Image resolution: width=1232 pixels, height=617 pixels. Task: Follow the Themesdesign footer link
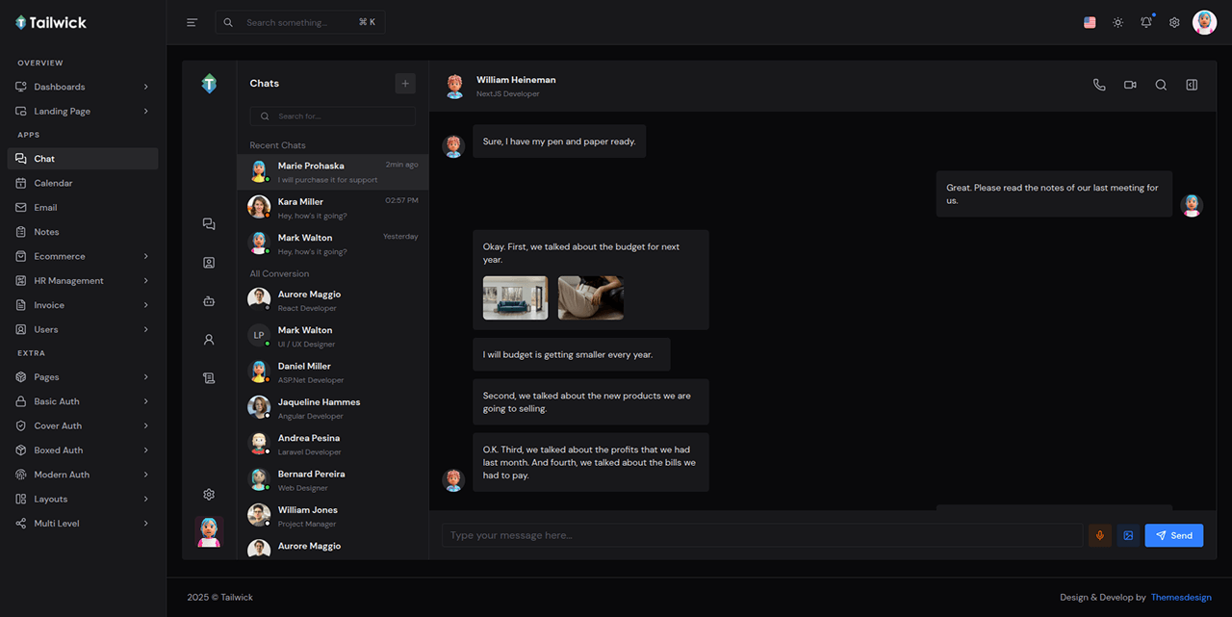[1181, 597]
